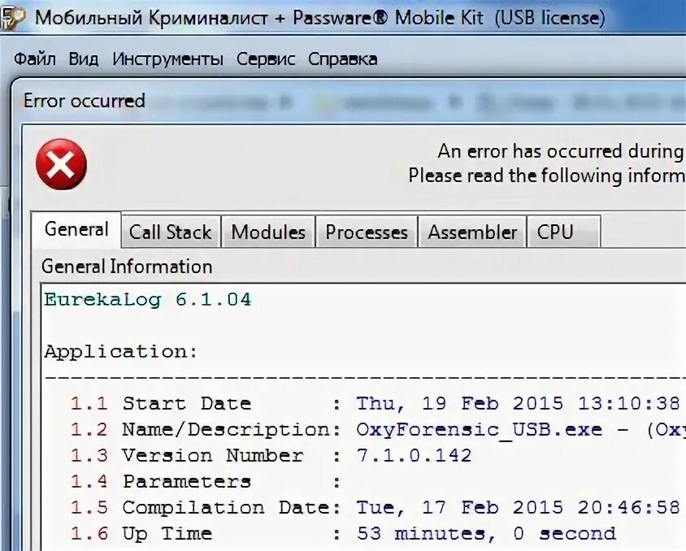Click the '1.3 Version Number' row label
The height and width of the screenshot is (551, 686).
coord(187,456)
